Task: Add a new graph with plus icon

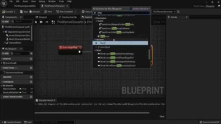Action: click(31, 59)
